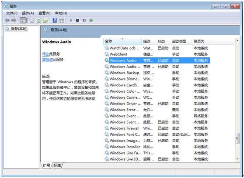Click the gear icon of Windows Backup row
This screenshot has width=244, height=178.
click(107, 73)
